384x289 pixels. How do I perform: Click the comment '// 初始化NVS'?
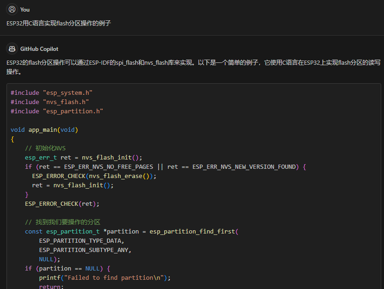(x=45, y=148)
